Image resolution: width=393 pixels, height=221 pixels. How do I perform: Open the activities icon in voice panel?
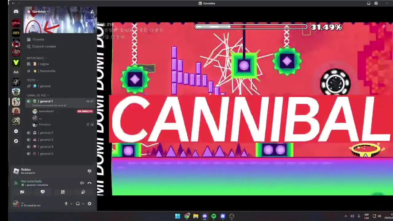click(63, 192)
